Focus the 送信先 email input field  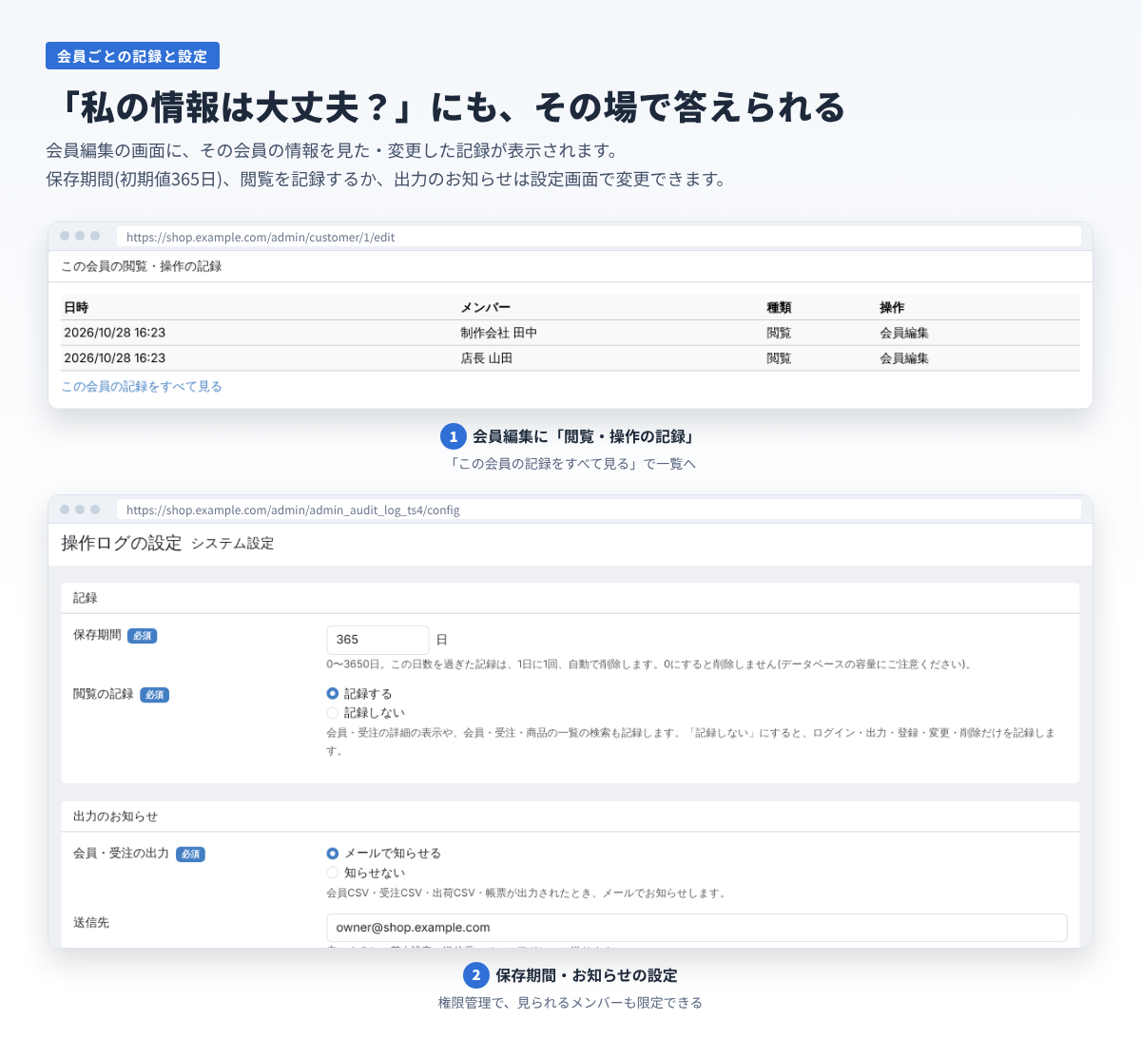pyautogui.click(x=697, y=928)
